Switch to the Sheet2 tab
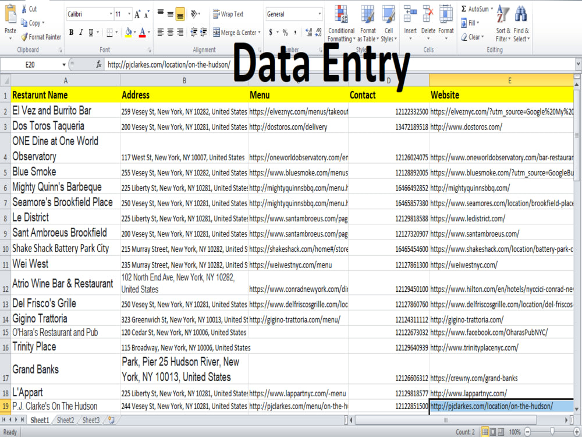 point(65,420)
